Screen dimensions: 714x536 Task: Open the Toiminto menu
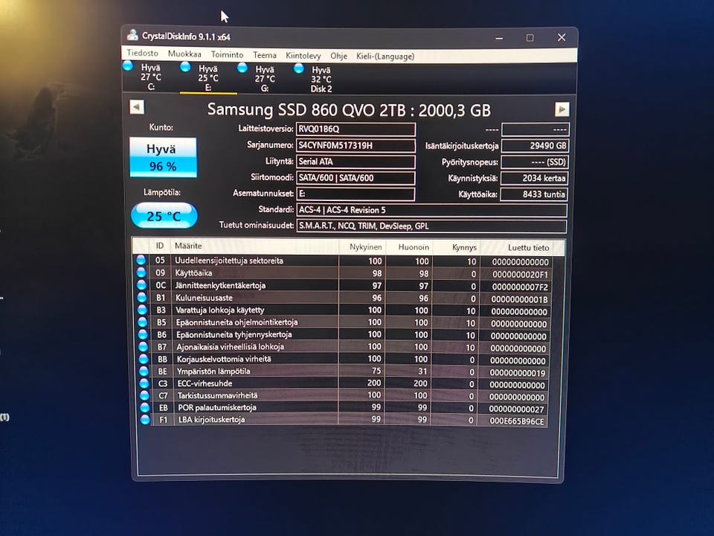point(227,54)
